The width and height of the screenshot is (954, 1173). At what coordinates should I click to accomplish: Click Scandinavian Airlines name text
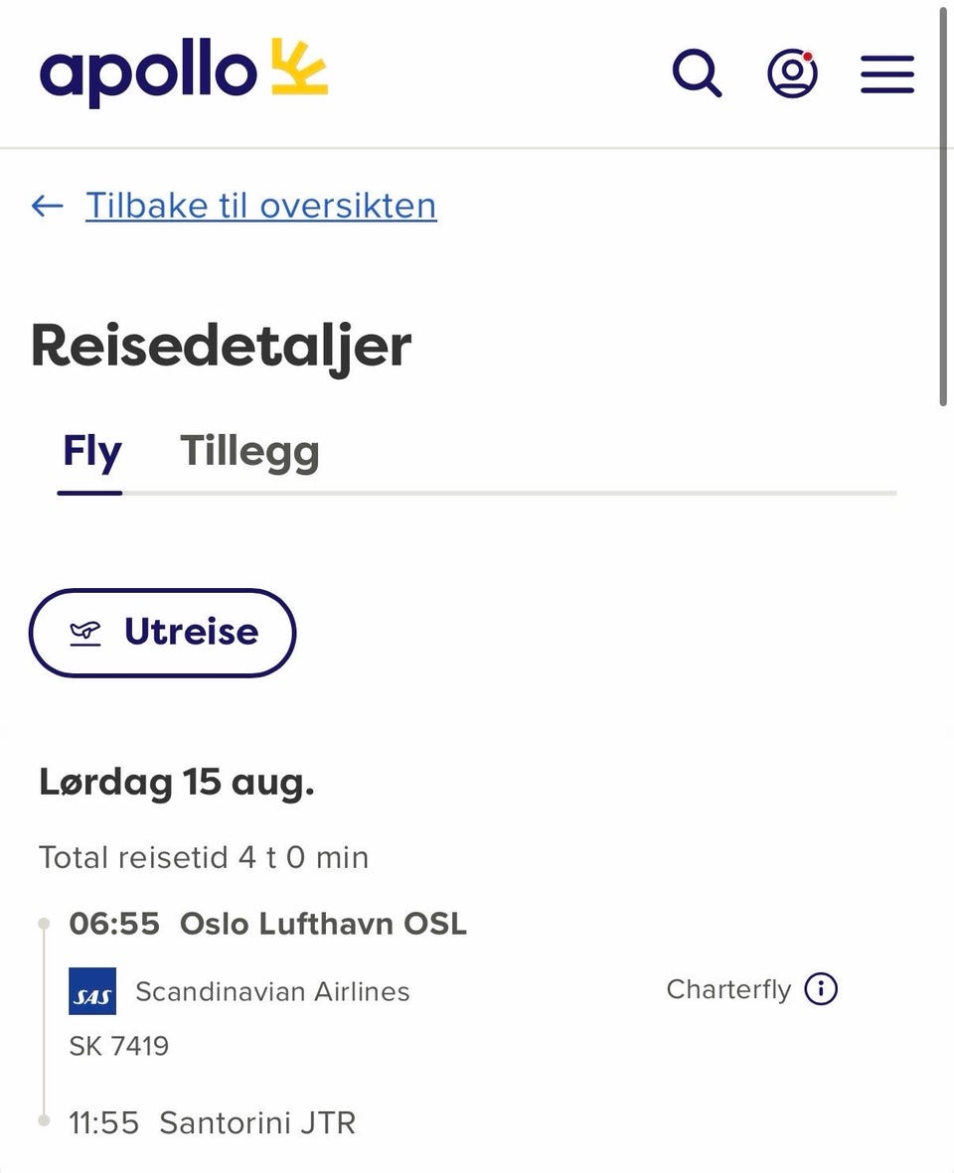[x=272, y=991]
